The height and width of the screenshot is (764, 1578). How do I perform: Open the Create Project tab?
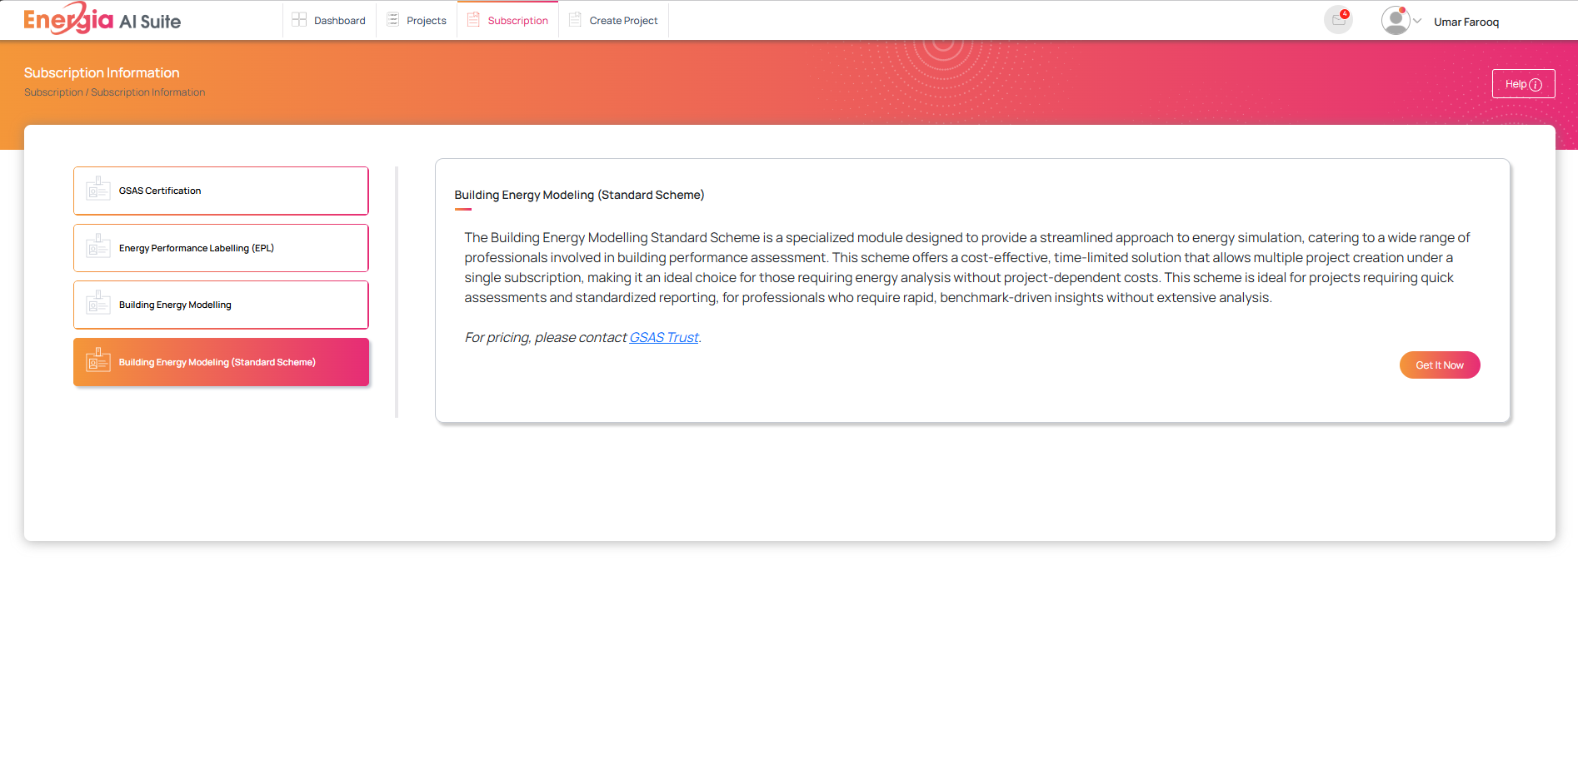pos(613,20)
